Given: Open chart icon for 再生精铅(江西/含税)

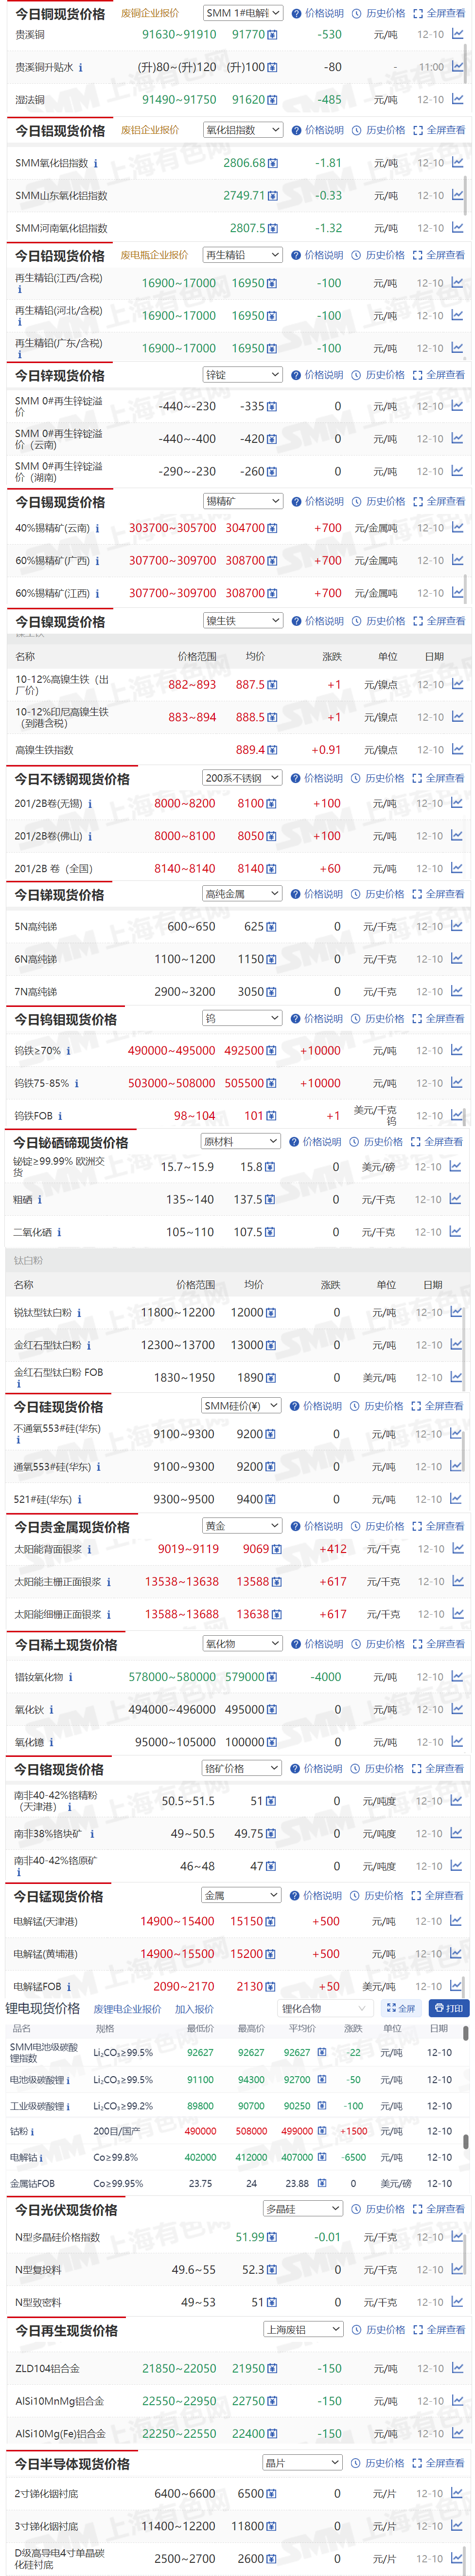Looking at the screenshot, I should 457,282.
